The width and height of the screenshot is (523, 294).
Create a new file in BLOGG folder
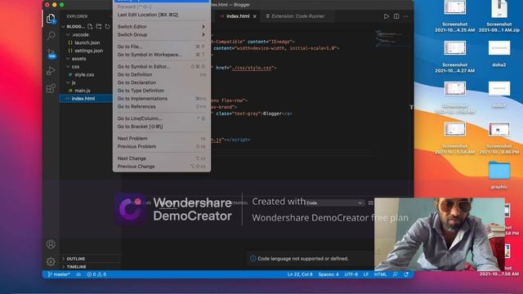click(x=90, y=26)
